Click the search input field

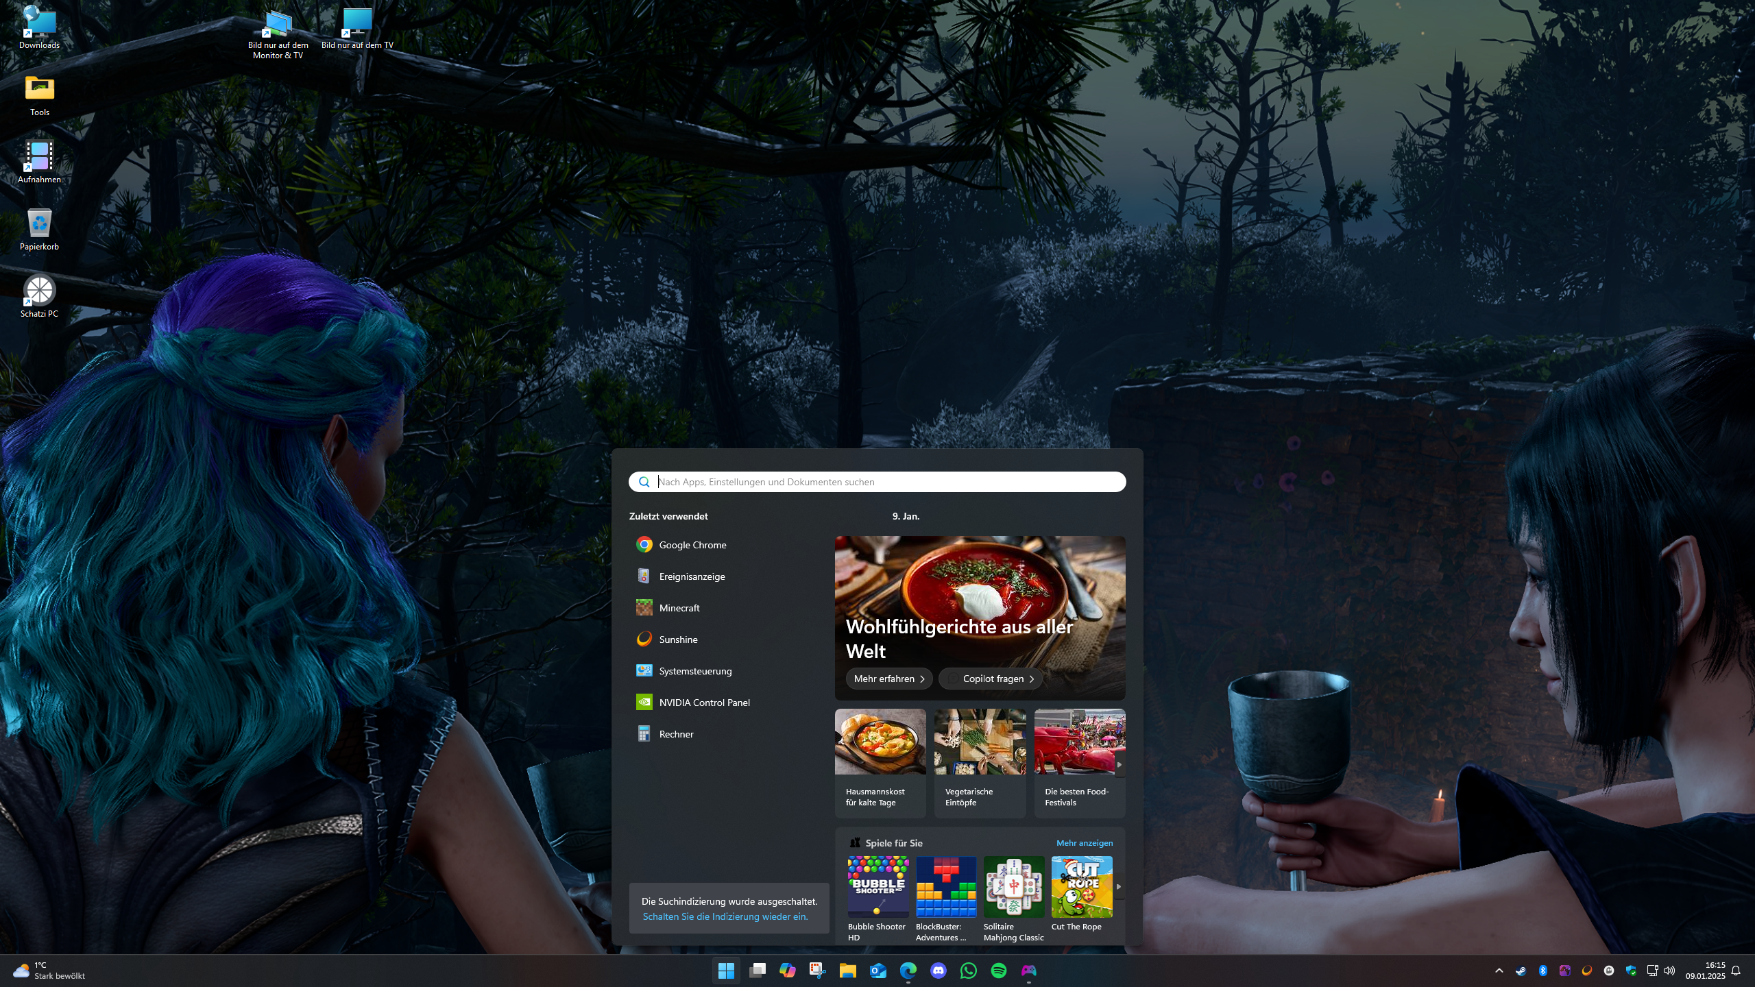click(884, 482)
